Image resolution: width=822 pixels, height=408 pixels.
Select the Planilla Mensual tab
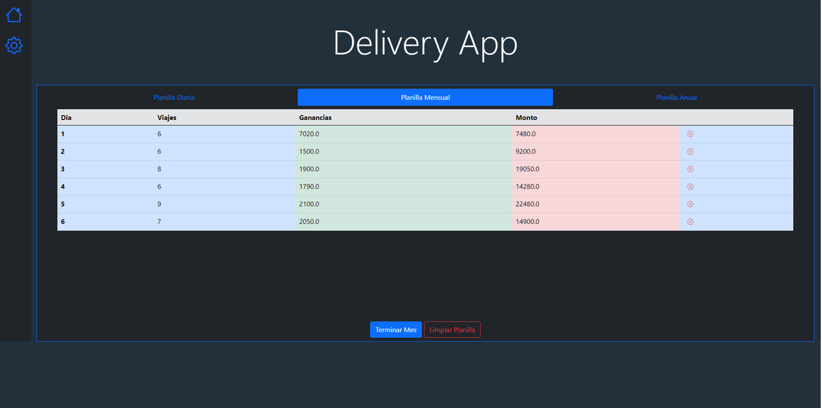[425, 98]
